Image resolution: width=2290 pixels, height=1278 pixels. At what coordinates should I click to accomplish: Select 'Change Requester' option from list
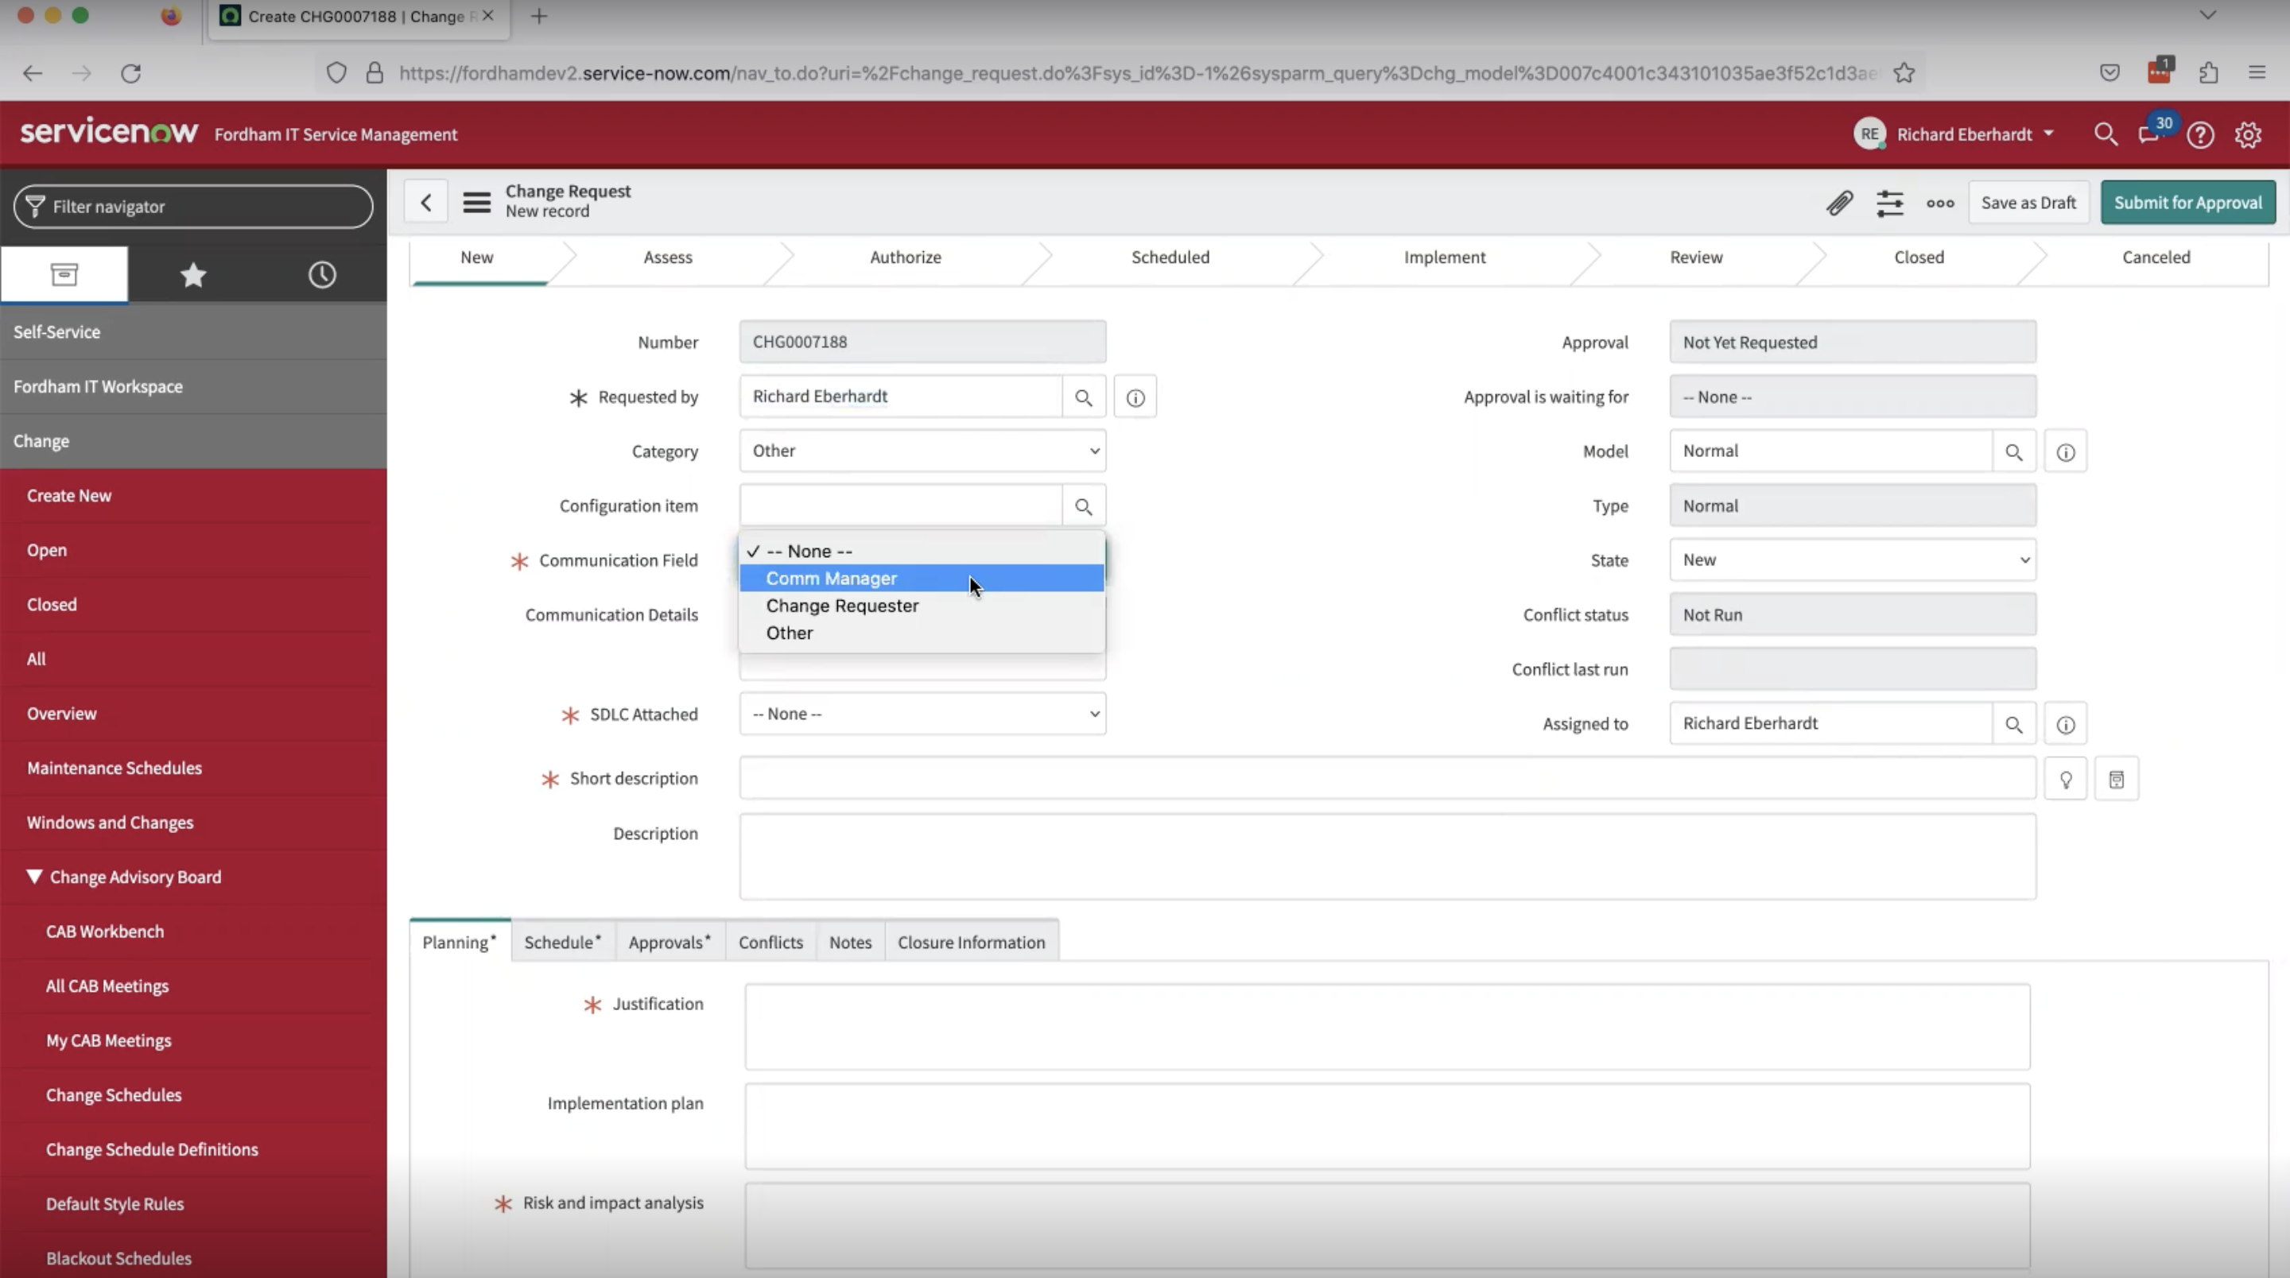click(841, 605)
